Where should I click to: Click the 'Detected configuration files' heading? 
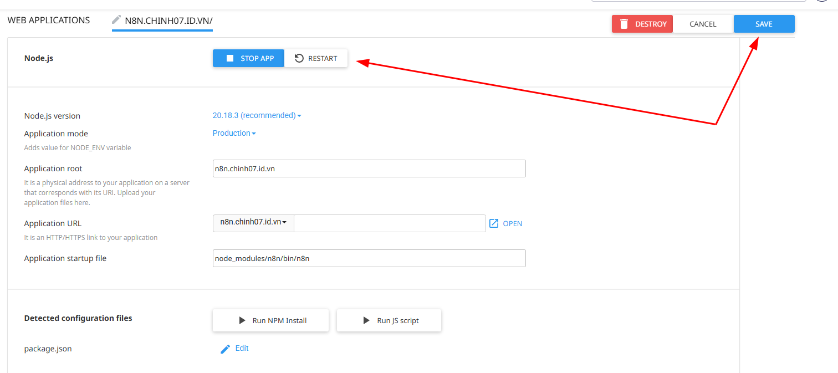pyautogui.click(x=78, y=318)
